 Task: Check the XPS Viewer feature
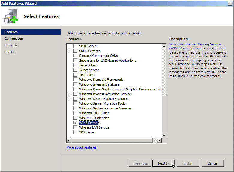76,132
